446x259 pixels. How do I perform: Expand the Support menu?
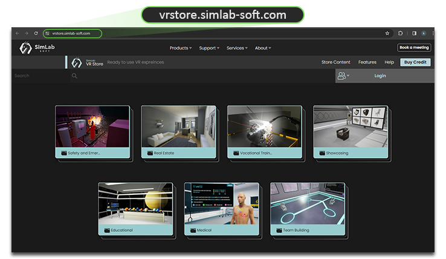click(209, 48)
